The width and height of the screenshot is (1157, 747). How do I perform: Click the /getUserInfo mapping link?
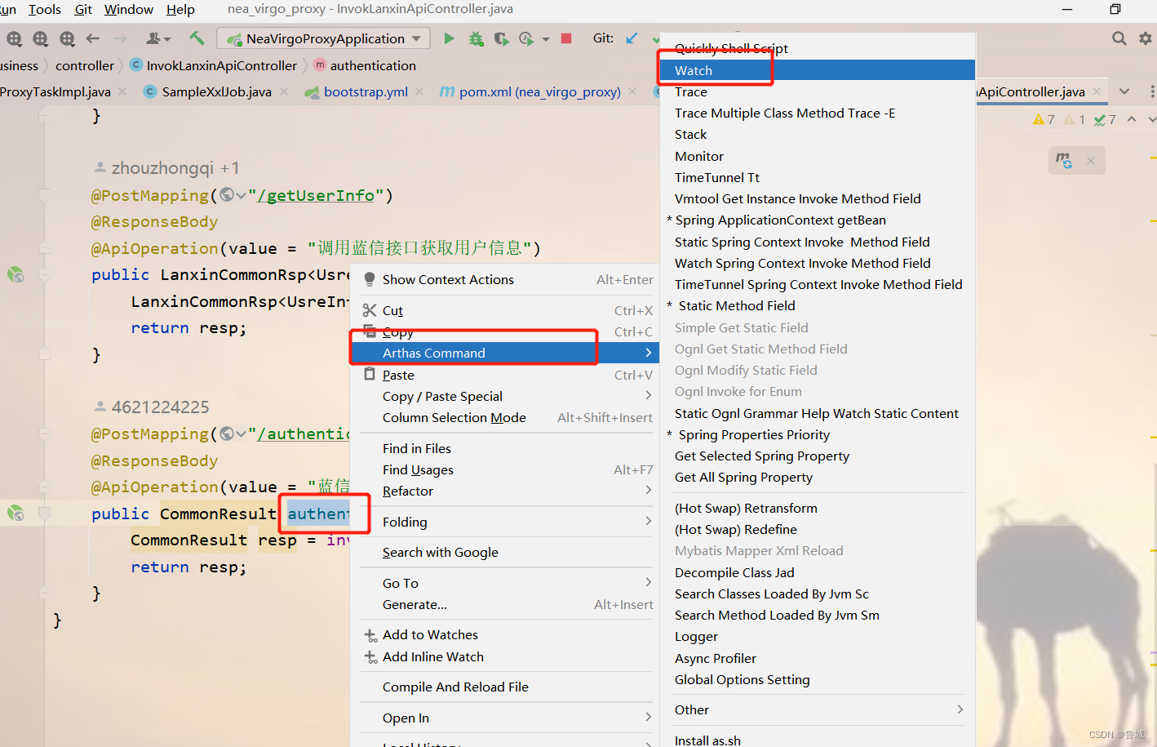coord(316,195)
